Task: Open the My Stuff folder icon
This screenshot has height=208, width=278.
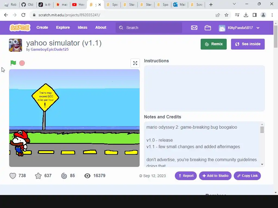Action: [208, 28]
